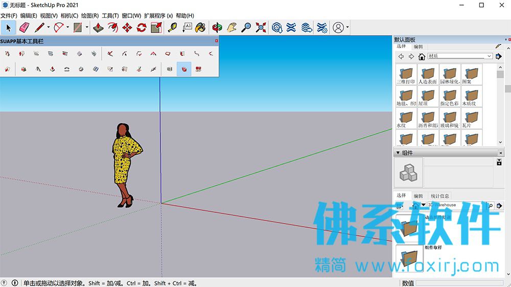
Task: Close the 组件 panel
Action: point(501,152)
